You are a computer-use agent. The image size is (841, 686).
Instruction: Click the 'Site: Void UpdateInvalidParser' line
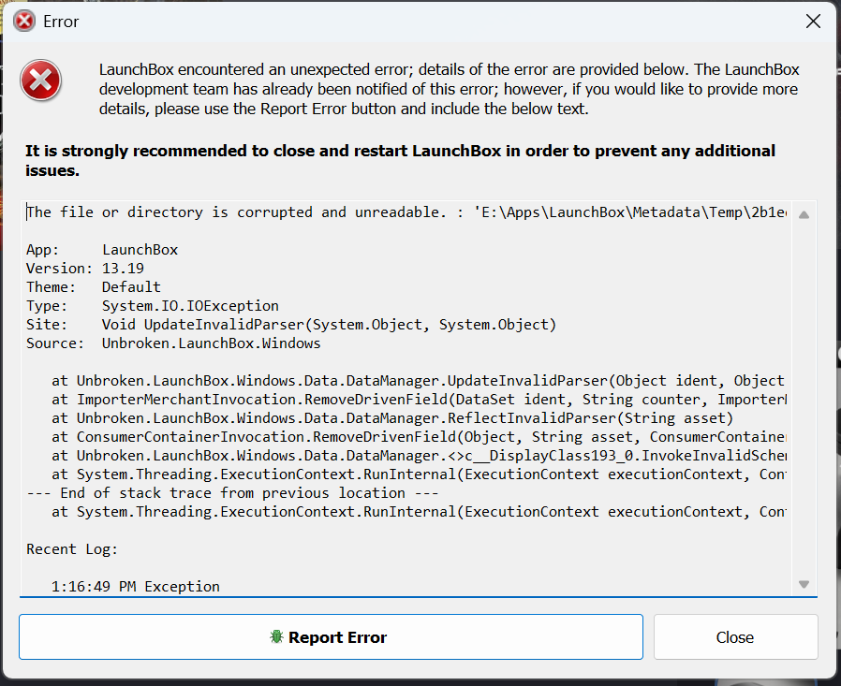(x=291, y=324)
